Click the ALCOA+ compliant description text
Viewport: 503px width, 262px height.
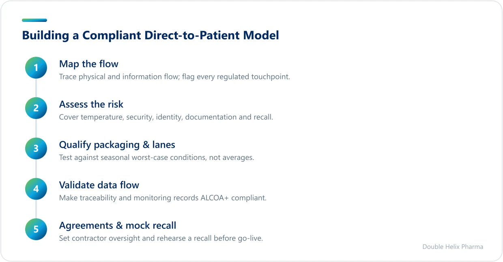pyautogui.click(x=163, y=198)
